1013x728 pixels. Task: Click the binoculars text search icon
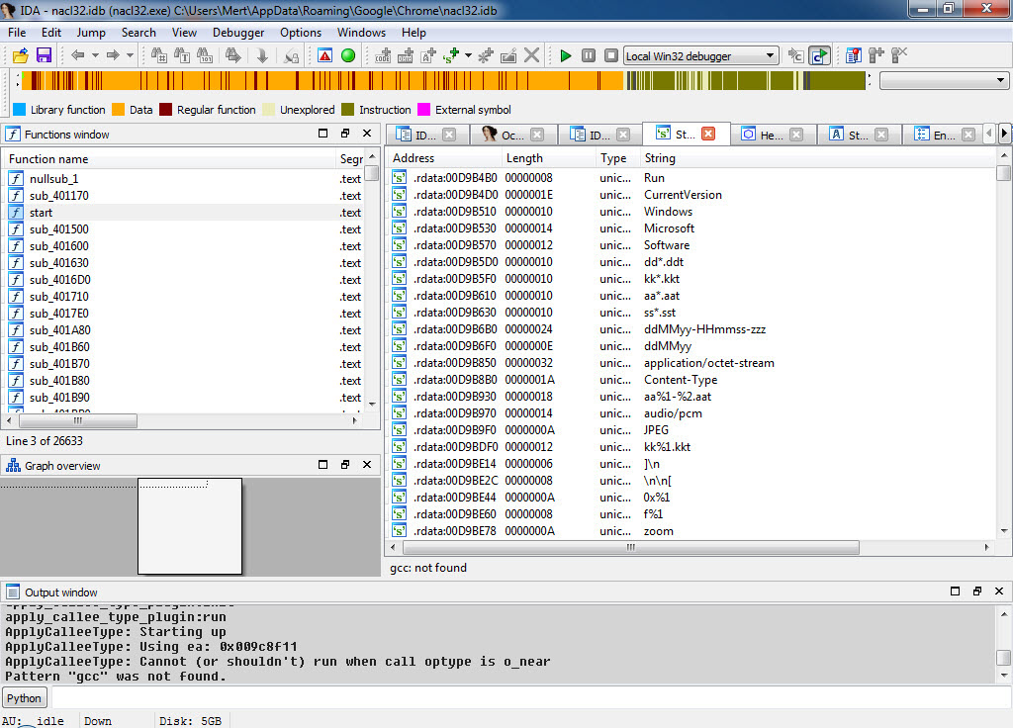click(182, 55)
